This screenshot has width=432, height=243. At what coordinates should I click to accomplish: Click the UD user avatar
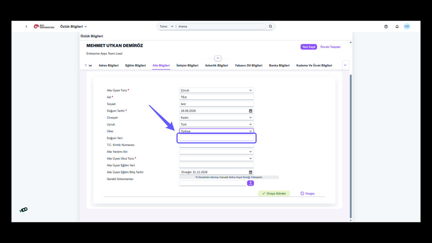(x=407, y=27)
